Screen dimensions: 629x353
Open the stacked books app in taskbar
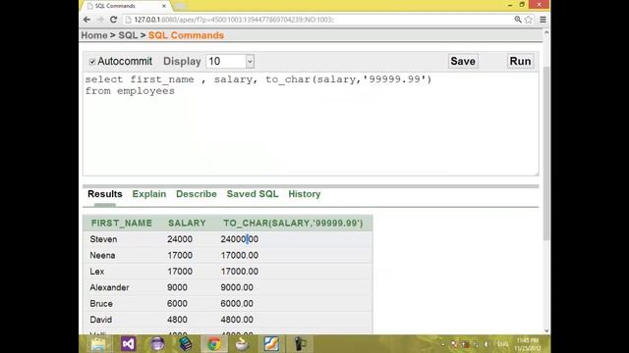tap(186, 344)
